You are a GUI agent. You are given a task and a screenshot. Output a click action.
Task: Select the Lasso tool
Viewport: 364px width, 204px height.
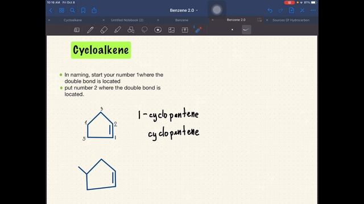coord(144,30)
